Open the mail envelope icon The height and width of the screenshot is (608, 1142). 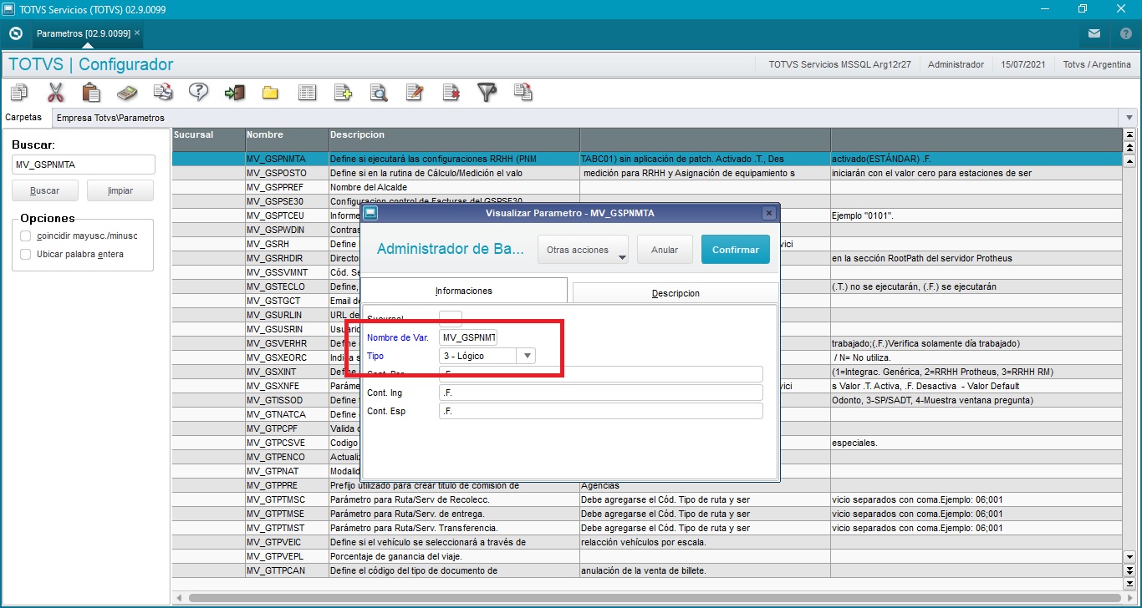coord(1094,33)
